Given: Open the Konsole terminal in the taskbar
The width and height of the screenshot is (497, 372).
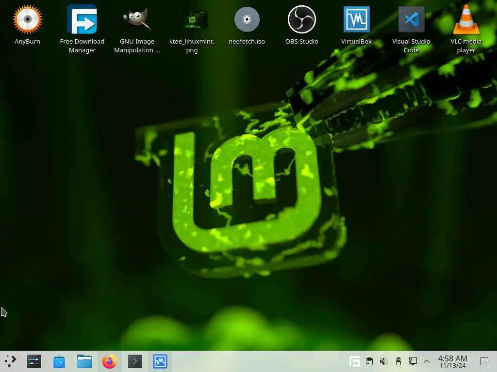Looking at the screenshot, I should pos(135,361).
